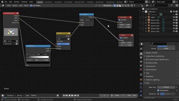This screenshot has height=101, width=179.
Task: Open the Particles properties tab icon
Action: click(x=141, y=88)
